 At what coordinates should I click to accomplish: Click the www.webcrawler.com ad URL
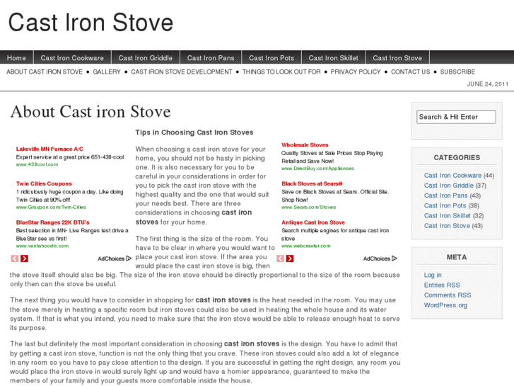point(306,246)
